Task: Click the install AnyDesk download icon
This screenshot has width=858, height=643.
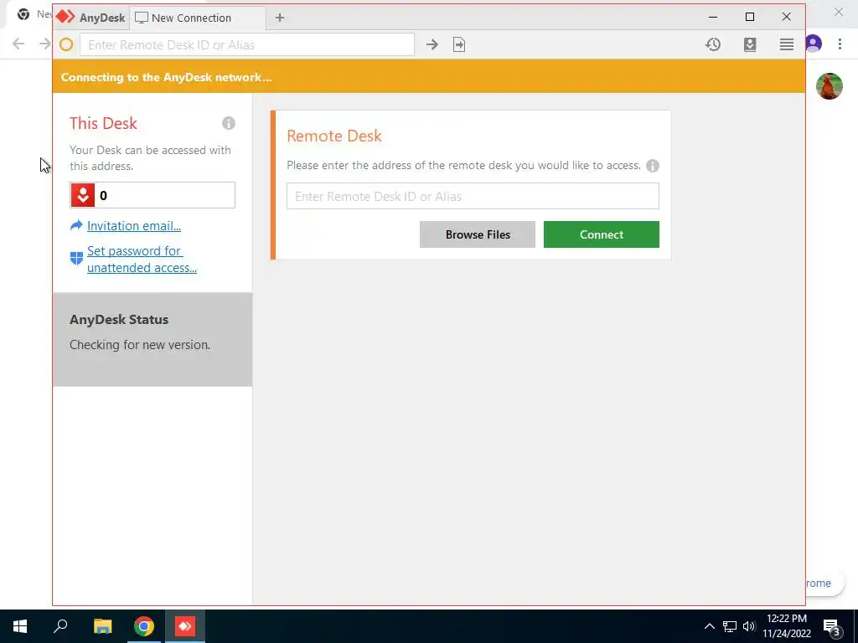Action: (x=750, y=44)
